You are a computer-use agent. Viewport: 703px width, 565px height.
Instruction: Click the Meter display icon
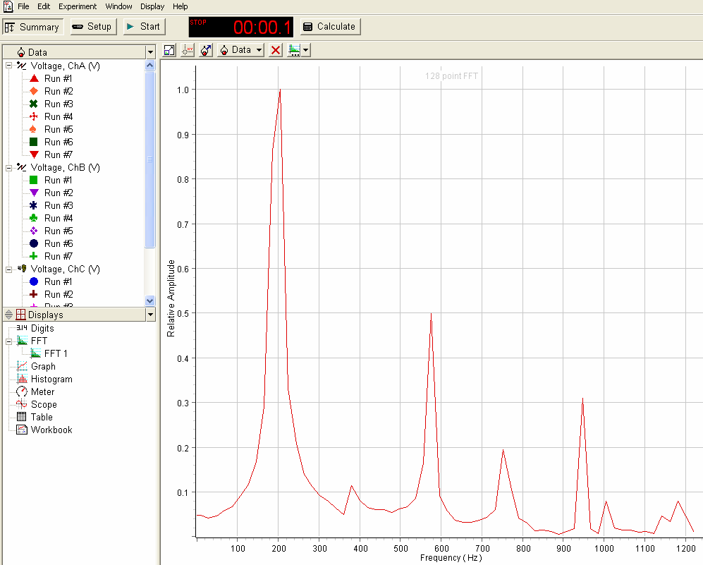[22, 391]
